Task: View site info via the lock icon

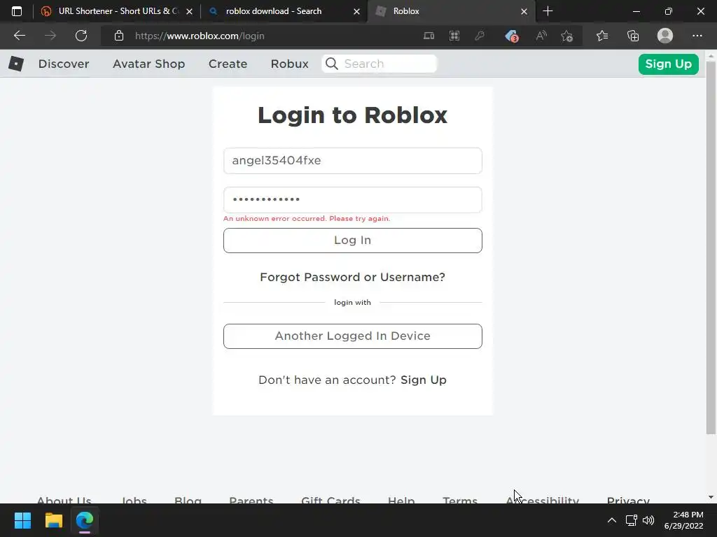Action: click(x=119, y=36)
